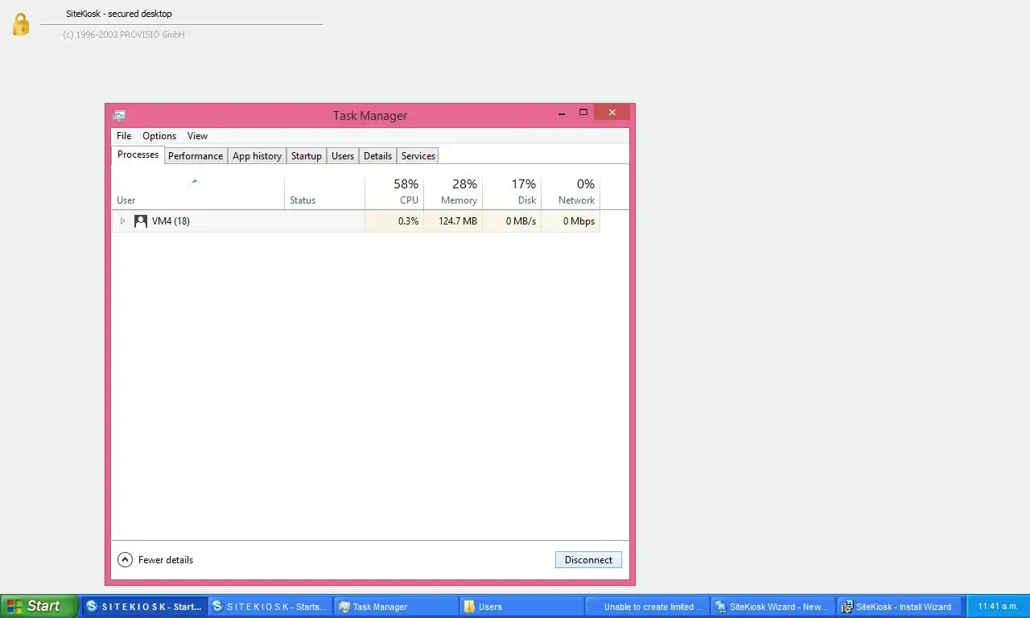Image resolution: width=1030 pixels, height=618 pixels.
Task: Open first SITEKIOSK - Start taskbar item
Action: pos(143,607)
